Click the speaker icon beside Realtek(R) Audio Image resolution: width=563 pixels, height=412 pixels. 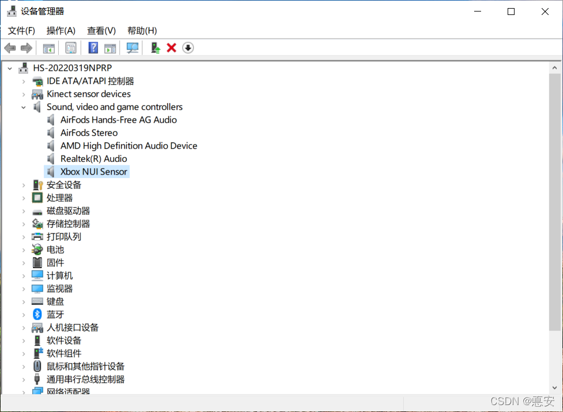click(x=51, y=159)
